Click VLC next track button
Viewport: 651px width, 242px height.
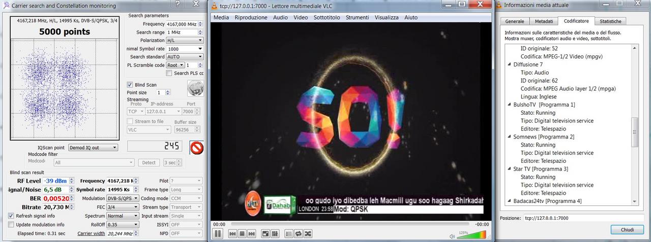tap(252, 234)
